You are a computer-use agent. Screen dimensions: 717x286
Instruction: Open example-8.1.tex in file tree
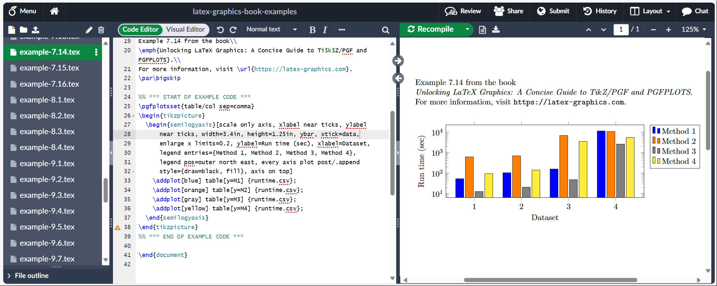(47, 100)
